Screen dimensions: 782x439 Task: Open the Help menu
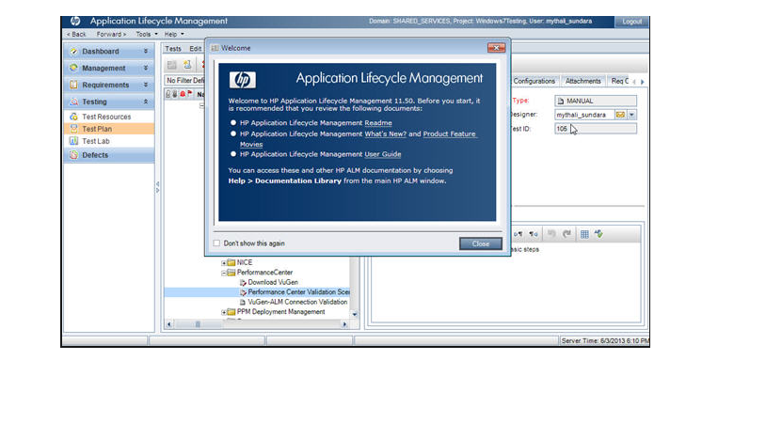click(174, 35)
